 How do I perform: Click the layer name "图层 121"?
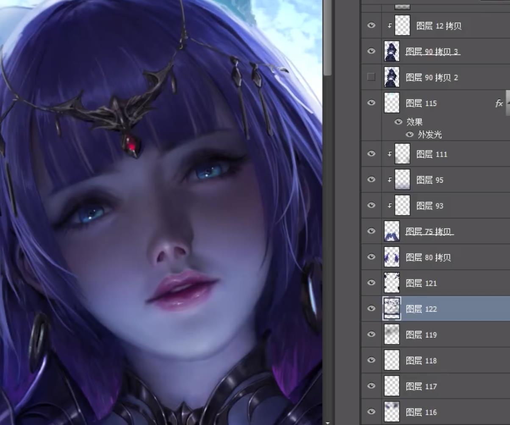421,284
